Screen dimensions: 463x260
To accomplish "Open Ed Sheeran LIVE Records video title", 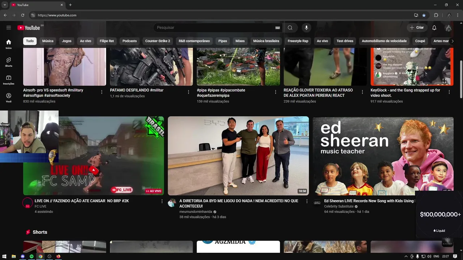I will pos(369,201).
